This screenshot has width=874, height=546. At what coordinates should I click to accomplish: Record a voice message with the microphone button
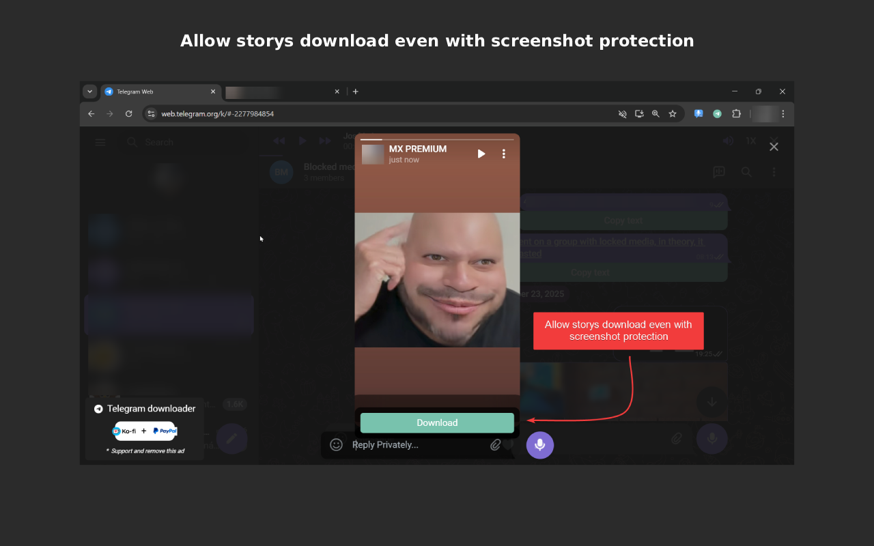point(539,445)
